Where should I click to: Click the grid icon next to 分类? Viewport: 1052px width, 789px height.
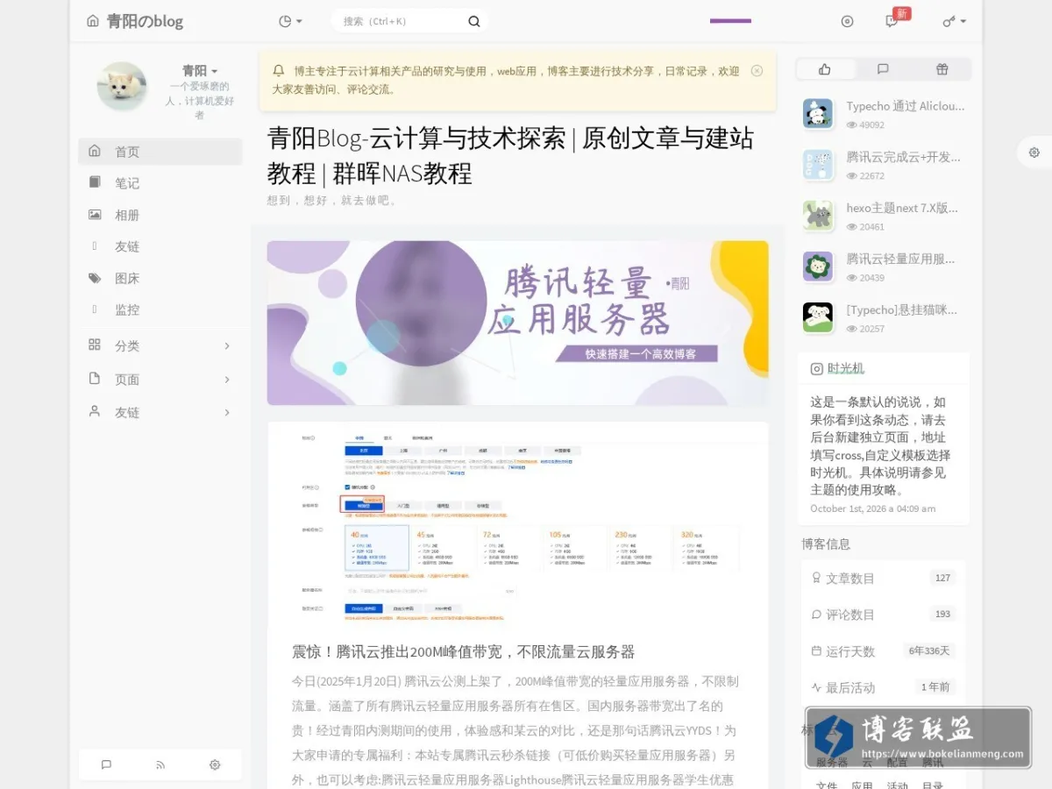95,345
